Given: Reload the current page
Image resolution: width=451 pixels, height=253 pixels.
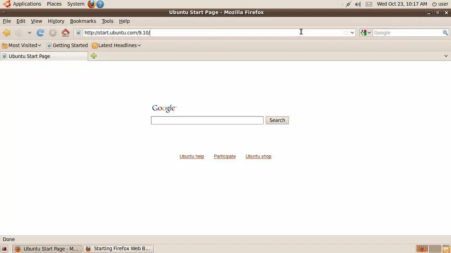Looking at the screenshot, I should coord(41,33).
